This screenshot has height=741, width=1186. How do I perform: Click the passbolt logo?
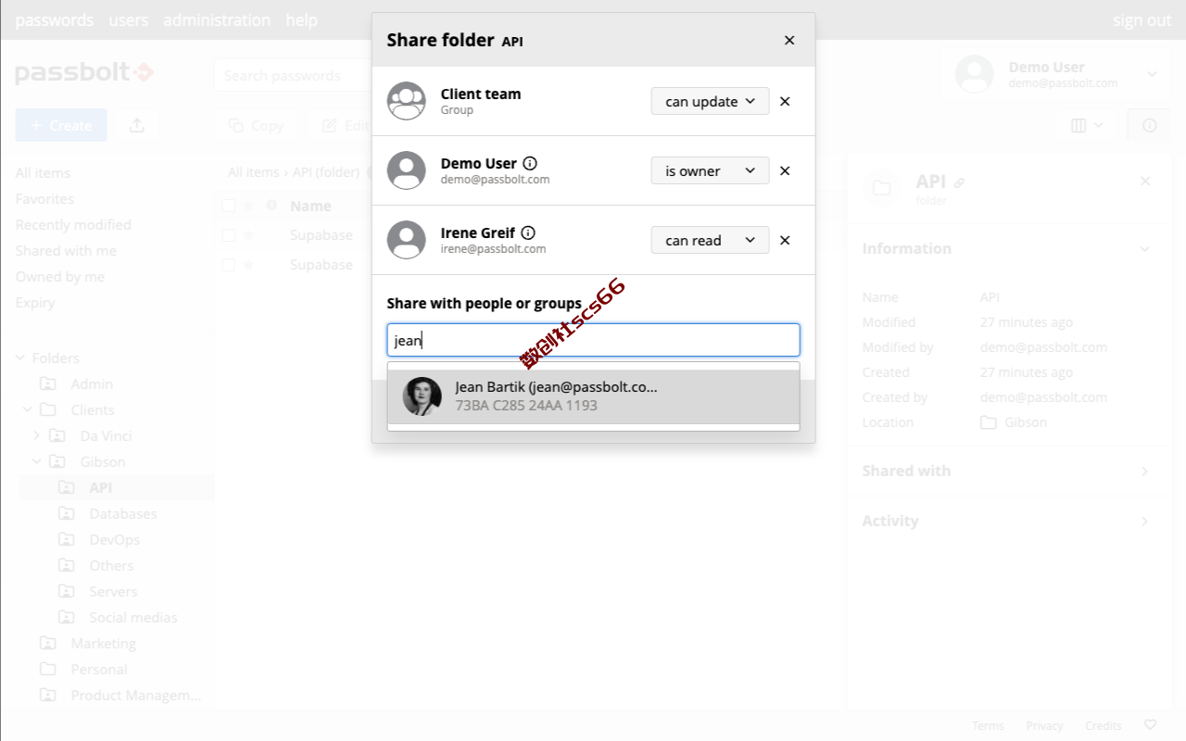84,72
